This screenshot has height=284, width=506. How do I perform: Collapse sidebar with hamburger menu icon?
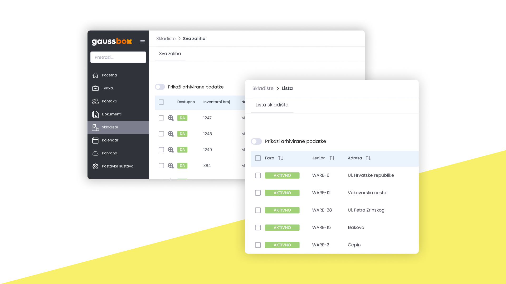point(143,42)
